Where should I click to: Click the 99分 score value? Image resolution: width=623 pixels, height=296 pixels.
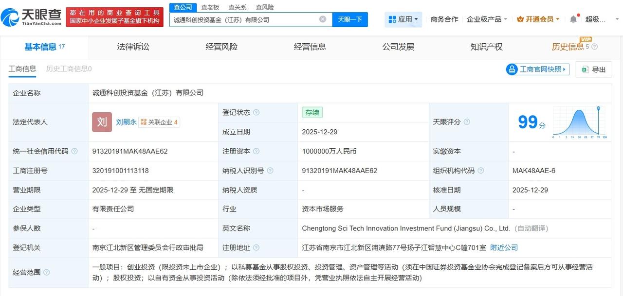[x=531, y=122]
